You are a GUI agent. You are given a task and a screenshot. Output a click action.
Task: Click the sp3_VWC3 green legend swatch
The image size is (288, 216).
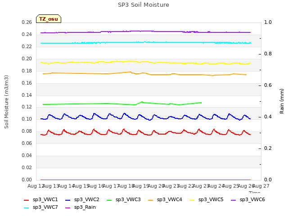pyautogui.click(x=109, y=200)
